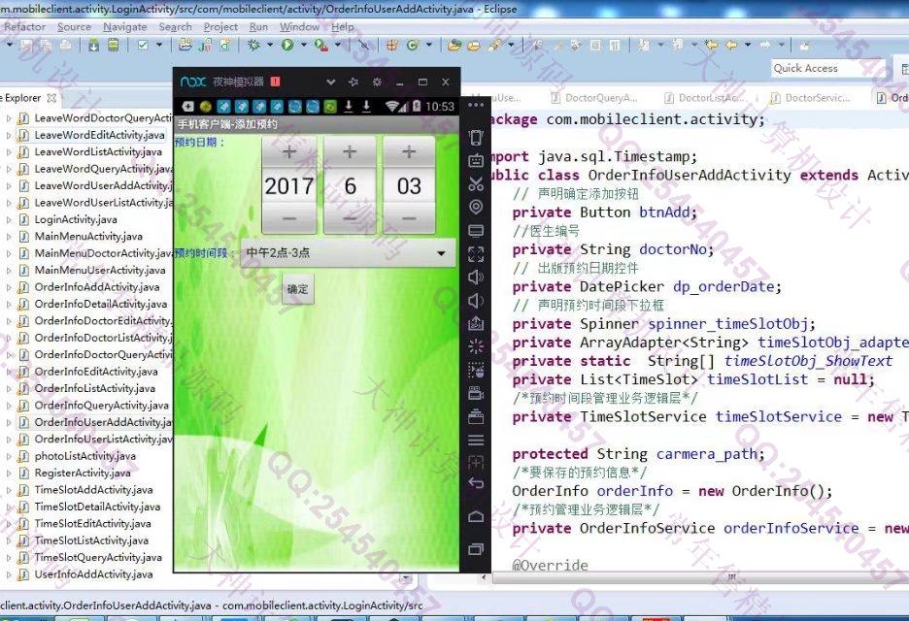This screenshot has width=909, height=621.
Task: Click the Last Edit Location arrow icon
Action: click(x=711, y=45)
